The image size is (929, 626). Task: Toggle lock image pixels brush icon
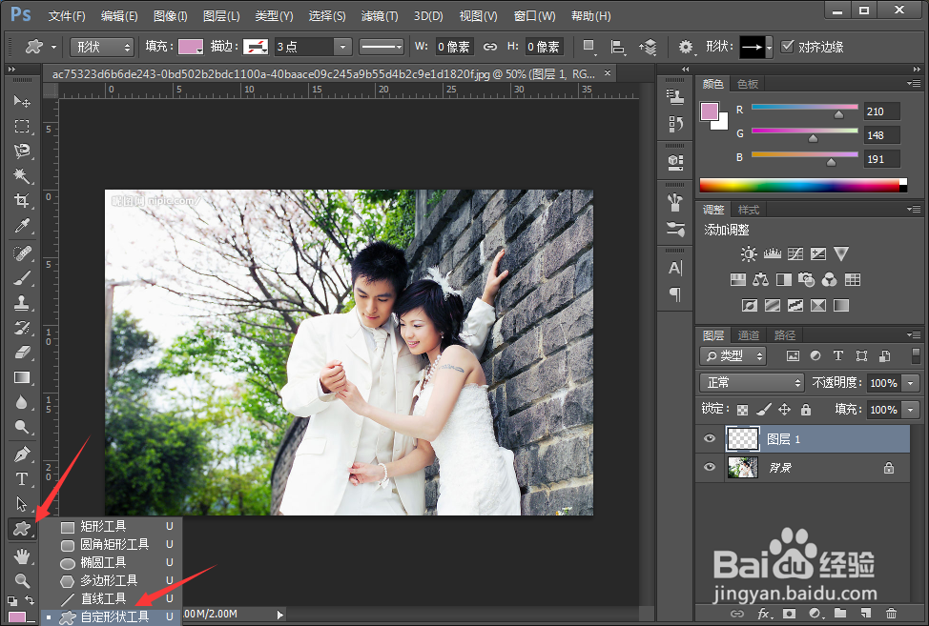tap(764, 409)
